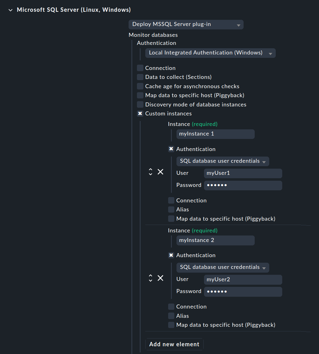The image size is (319, 354).
Task: Reorder the myInstance 1 entry with arrows
Action: coord(151,172)
